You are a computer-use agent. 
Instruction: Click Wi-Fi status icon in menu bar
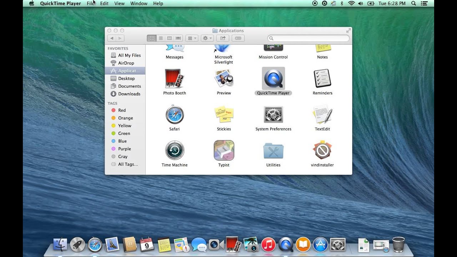point(351,3)
